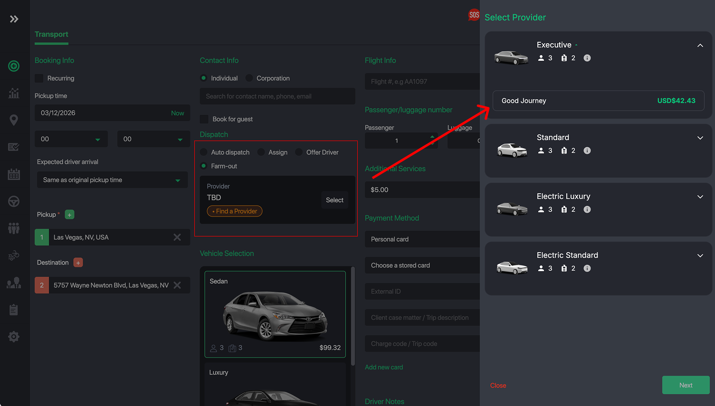Choose the Offer Driver dispatch option

point(299,152)
